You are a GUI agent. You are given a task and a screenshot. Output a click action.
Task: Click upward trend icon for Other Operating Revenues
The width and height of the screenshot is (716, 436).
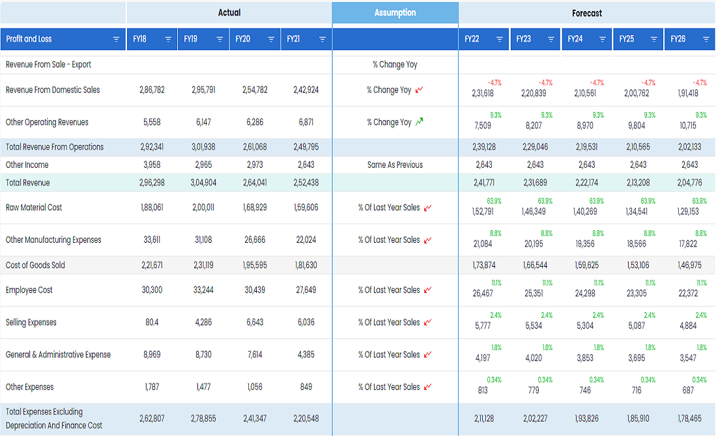coord(419,122)
